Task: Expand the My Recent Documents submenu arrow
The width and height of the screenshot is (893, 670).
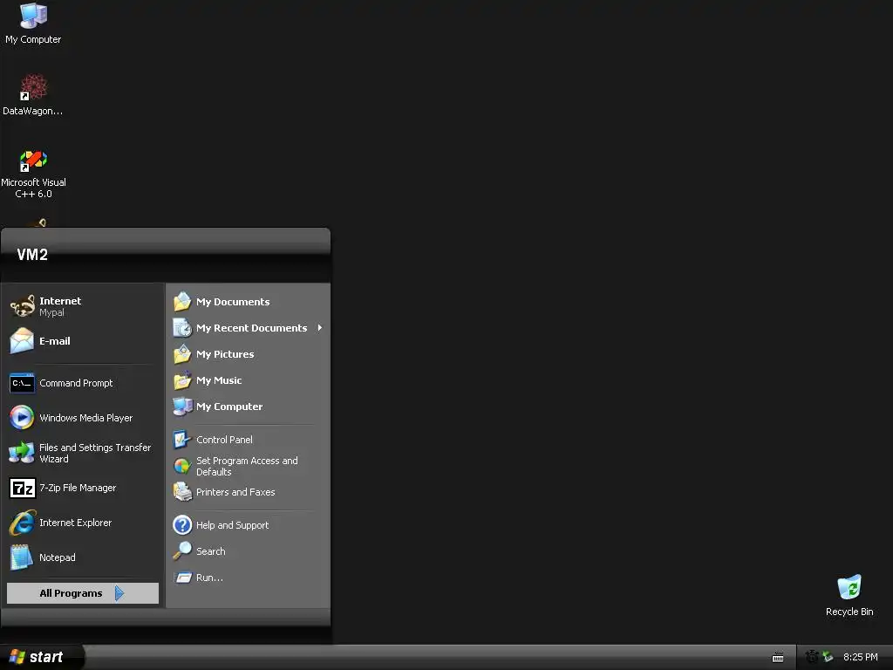Action: (x=319, y=328)
